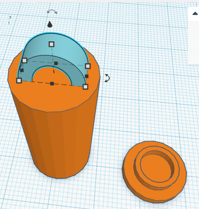
Task: Click the faint rotation arrow at far left
Action: pos(10,20)
